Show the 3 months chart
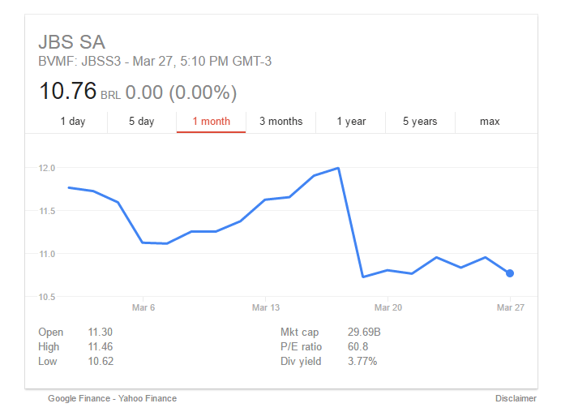 (280, 122)
